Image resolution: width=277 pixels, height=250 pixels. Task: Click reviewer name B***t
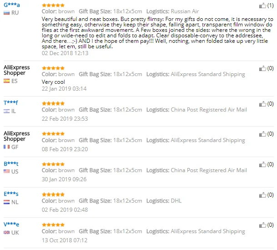click(x=11, y=163)
